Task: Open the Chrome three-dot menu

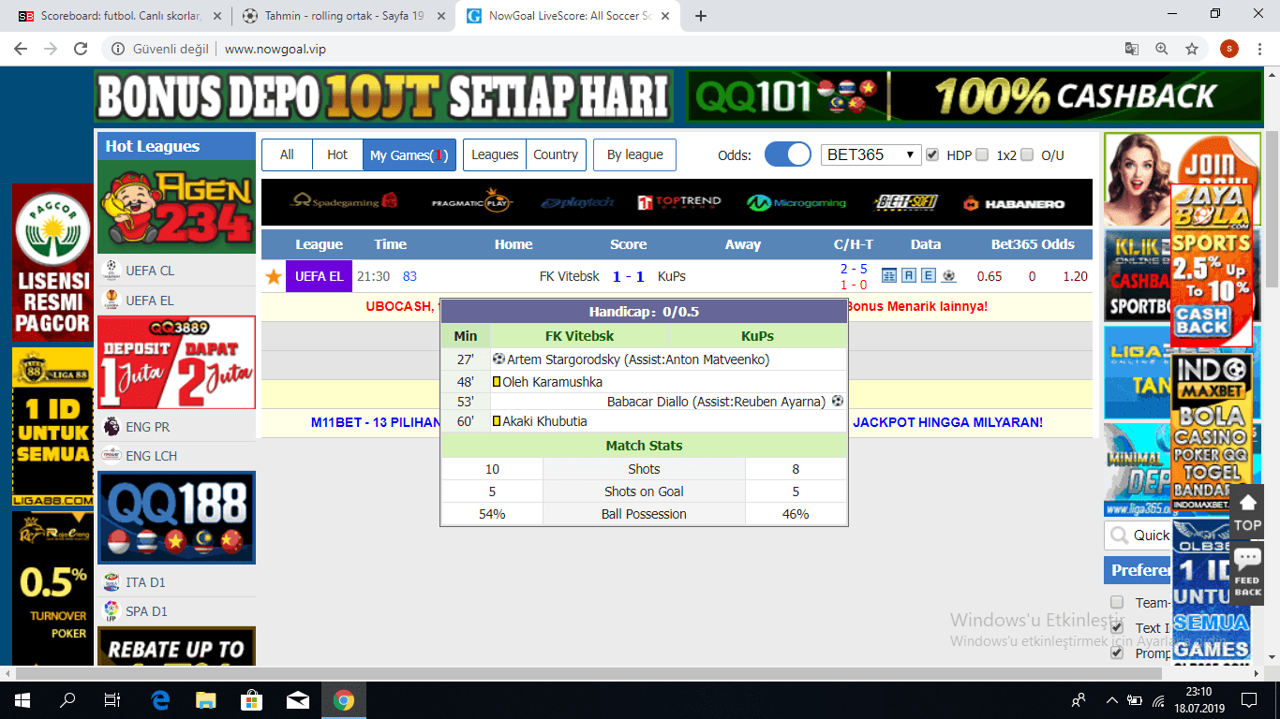Action: [1259, 49]
